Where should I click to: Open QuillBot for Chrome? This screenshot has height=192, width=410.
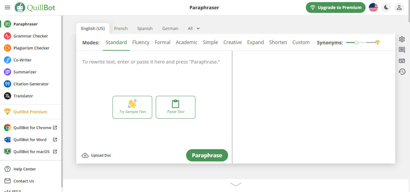(31, 128)
